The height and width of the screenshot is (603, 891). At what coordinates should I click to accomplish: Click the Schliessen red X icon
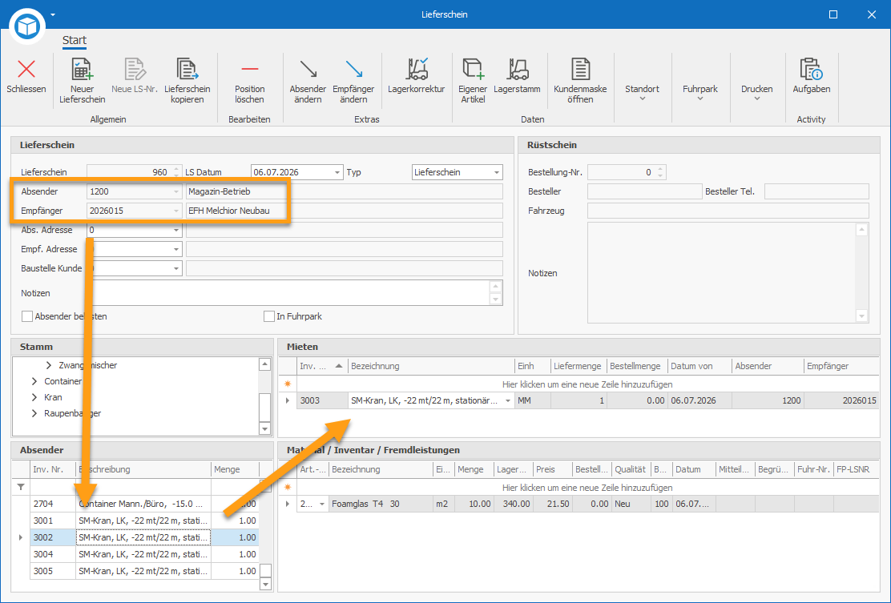(x=26, y=70)
